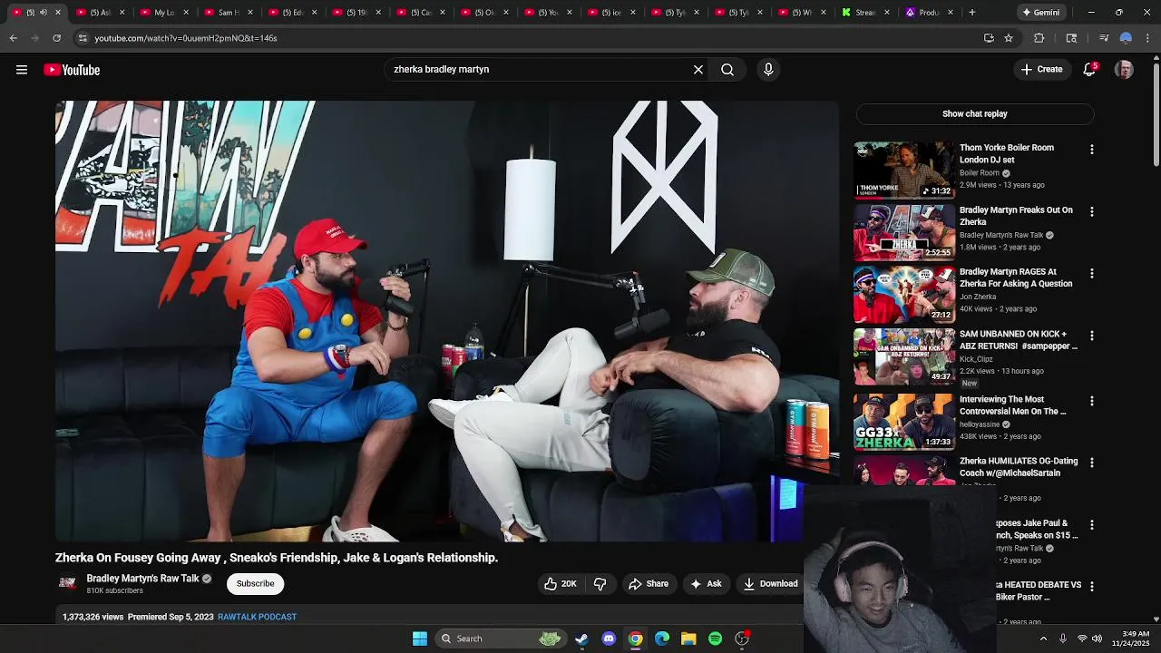Image resolution: width=1161 pixels, height=653 pixels.
Task: Start voice search with the microphone
Action: (x=768, y=69)
